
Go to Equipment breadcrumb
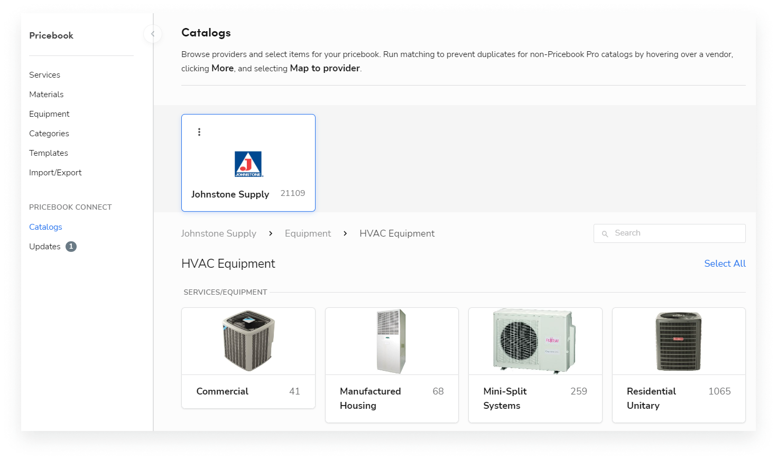tap(308, 233)
